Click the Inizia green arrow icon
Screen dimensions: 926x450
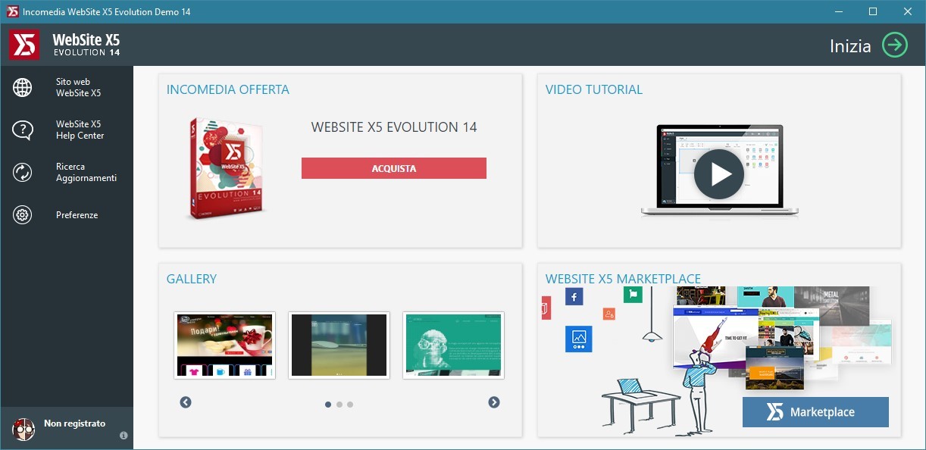894,45
